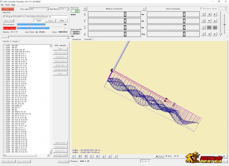Click left vertical jog slider handle
The height and width of the screenshot is (166, 229).
click(x=220, y=34)
